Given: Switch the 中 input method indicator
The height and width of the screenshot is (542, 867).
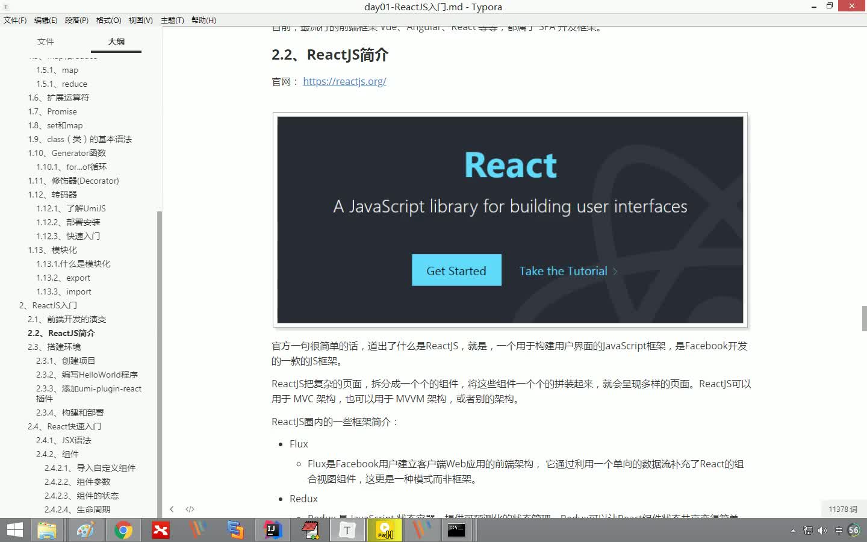Looking at the screenshot, I should [839, 531].
